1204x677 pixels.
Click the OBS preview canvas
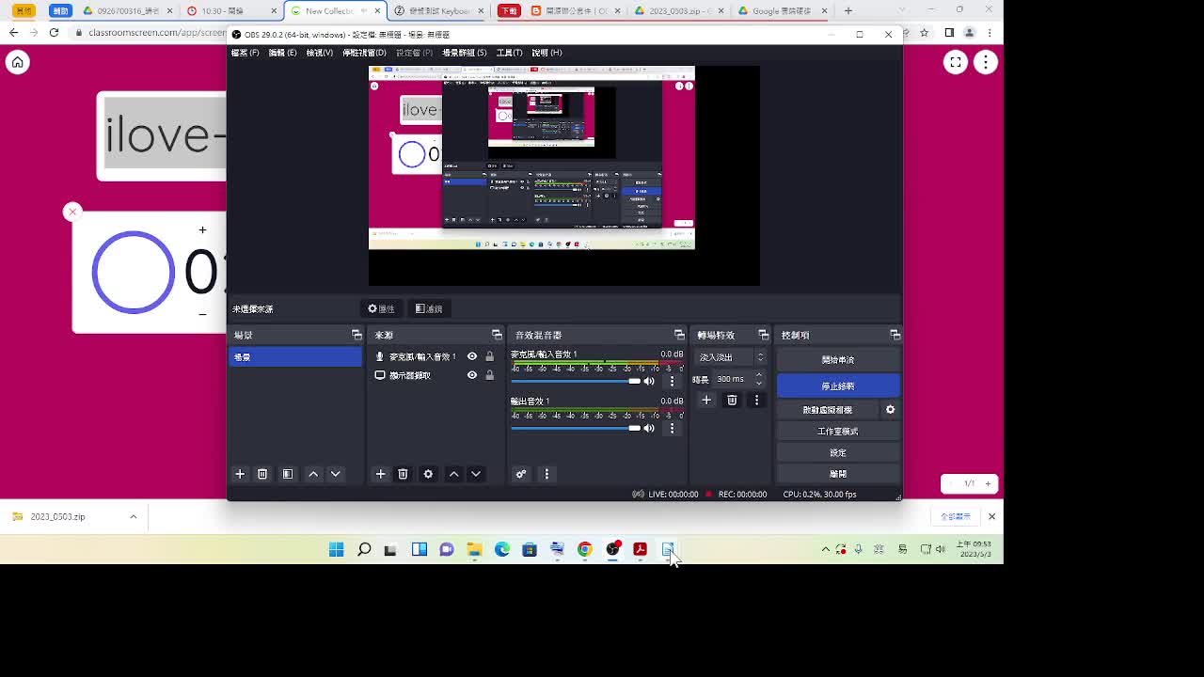click(x=563, y=176)
